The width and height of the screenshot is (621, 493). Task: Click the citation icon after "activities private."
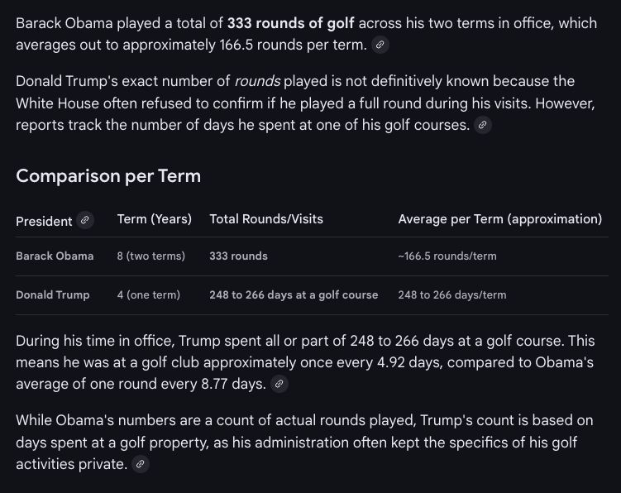141,465
